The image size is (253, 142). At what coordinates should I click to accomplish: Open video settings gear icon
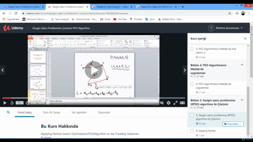168,103
